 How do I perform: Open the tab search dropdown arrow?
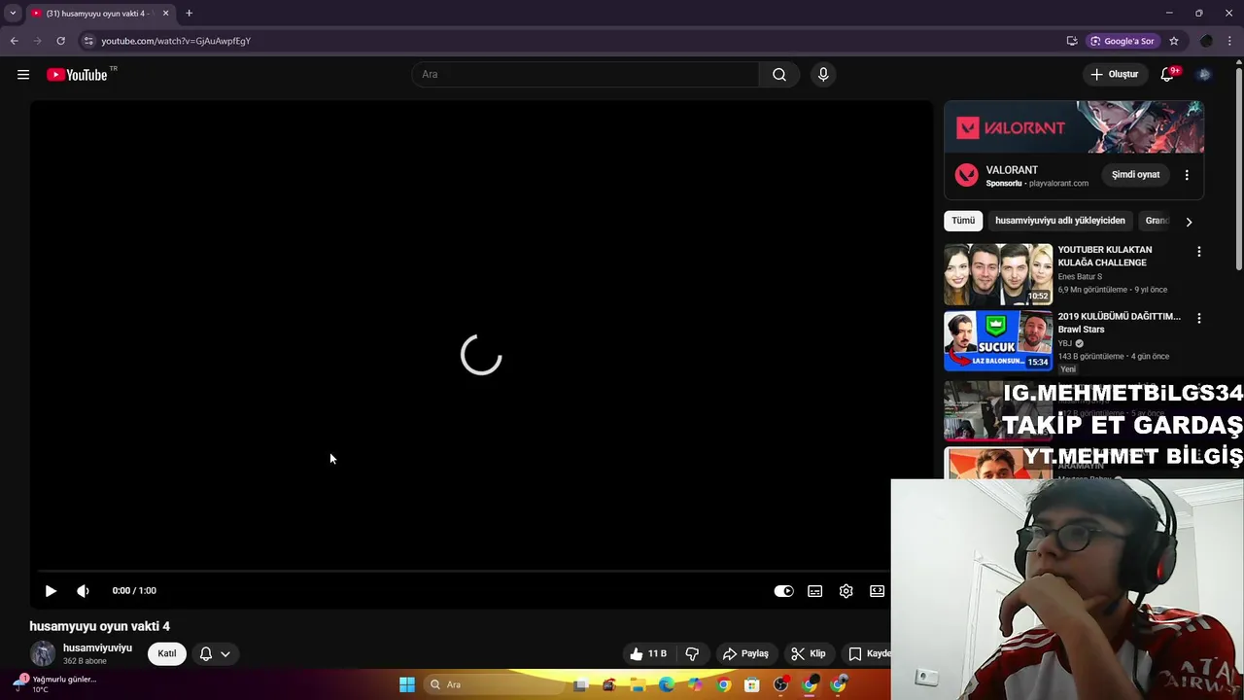pyautogui.click(x=13, y=14)
